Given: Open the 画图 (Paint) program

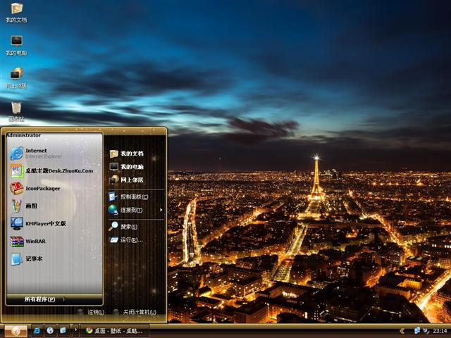Looking at the screenshot, I should click(x=30, y=206).
